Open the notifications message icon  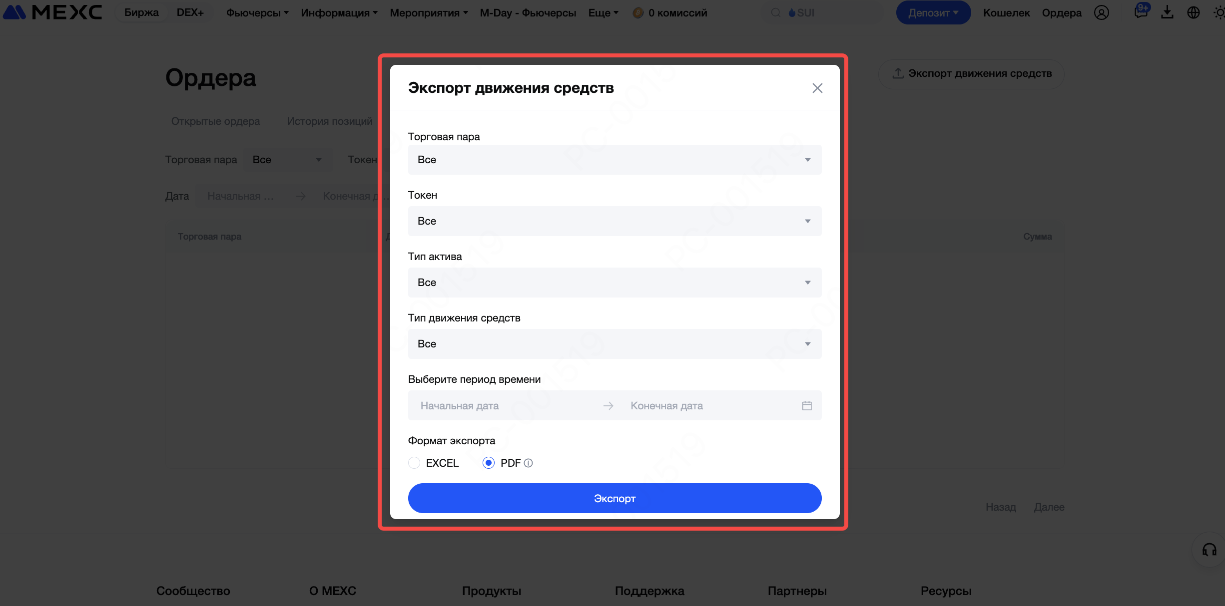1141,12
